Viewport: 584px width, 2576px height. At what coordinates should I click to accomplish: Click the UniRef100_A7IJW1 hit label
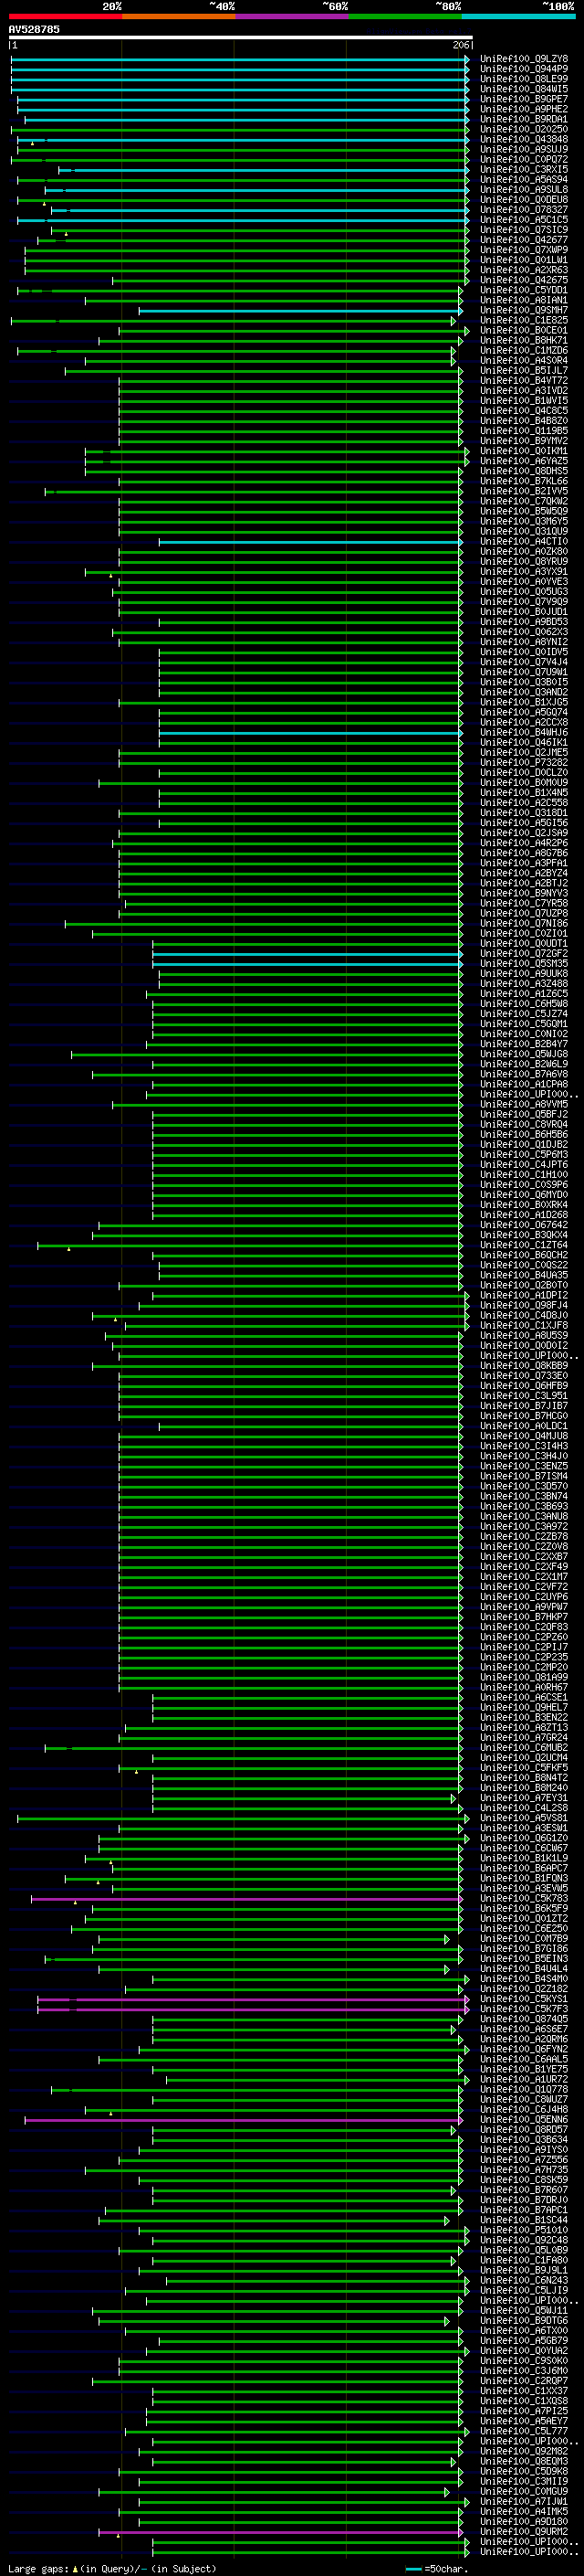(x=524, y=2502)
